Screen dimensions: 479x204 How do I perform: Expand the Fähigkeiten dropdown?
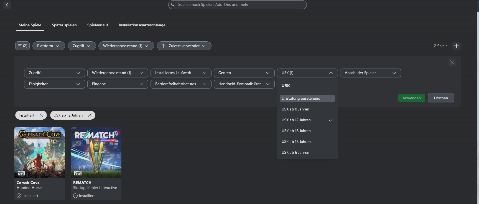coord(55,84)
